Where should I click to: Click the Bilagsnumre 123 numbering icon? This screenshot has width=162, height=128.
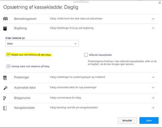tap(4, 98)
